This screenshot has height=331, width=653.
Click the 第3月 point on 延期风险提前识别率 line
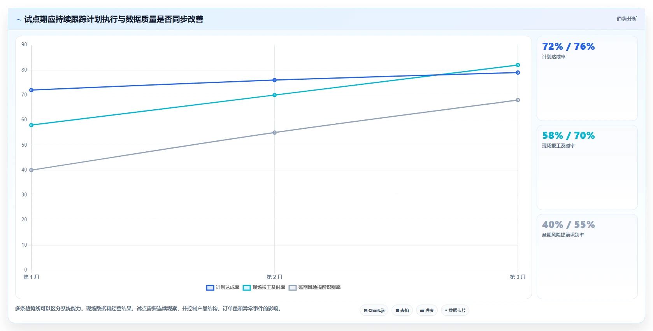coord(518,100)
